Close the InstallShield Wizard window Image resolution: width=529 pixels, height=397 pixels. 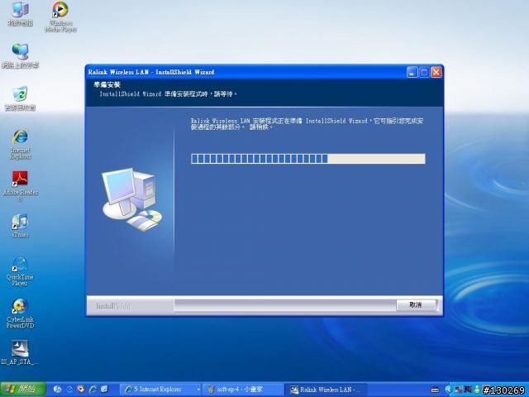(436, 72)
